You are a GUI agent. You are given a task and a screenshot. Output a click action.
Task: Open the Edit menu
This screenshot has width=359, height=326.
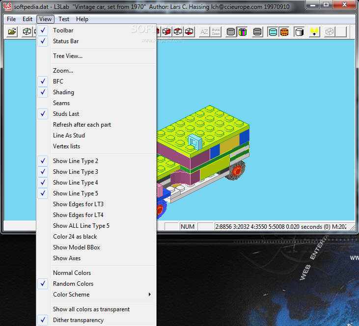click(27, 19)
